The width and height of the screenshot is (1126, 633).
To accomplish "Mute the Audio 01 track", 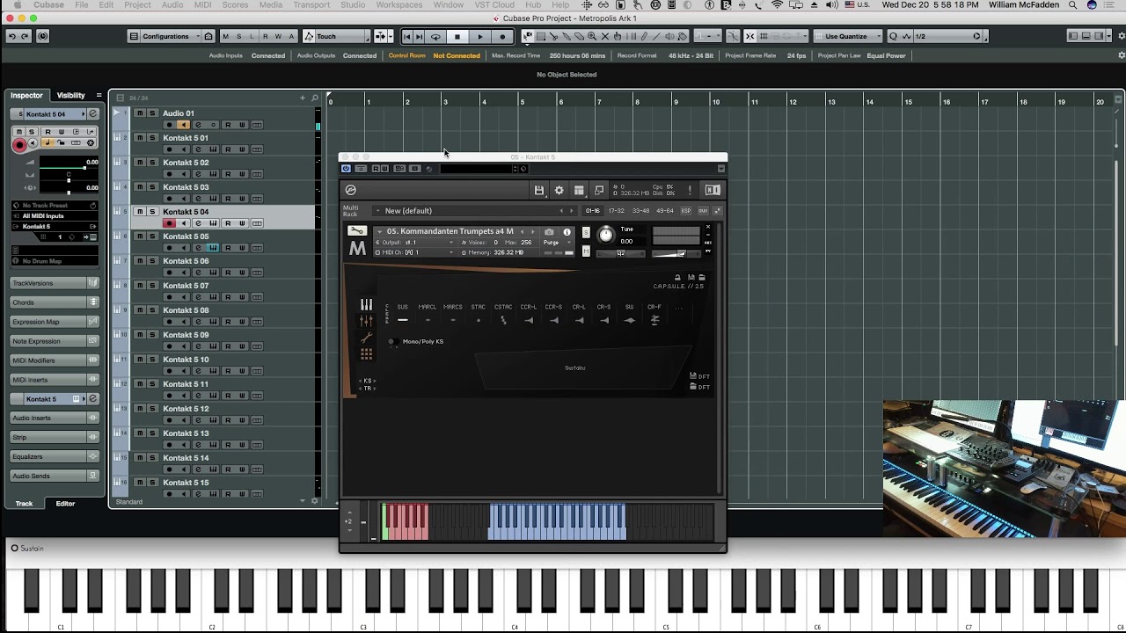I will (x=139, y=113).
